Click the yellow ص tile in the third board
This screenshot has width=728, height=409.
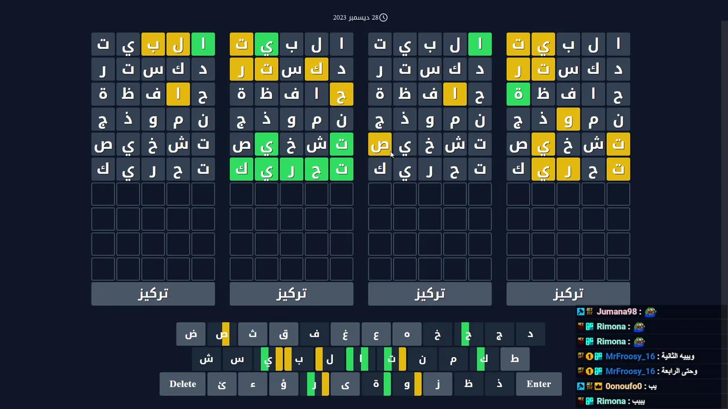pos(380,145)
